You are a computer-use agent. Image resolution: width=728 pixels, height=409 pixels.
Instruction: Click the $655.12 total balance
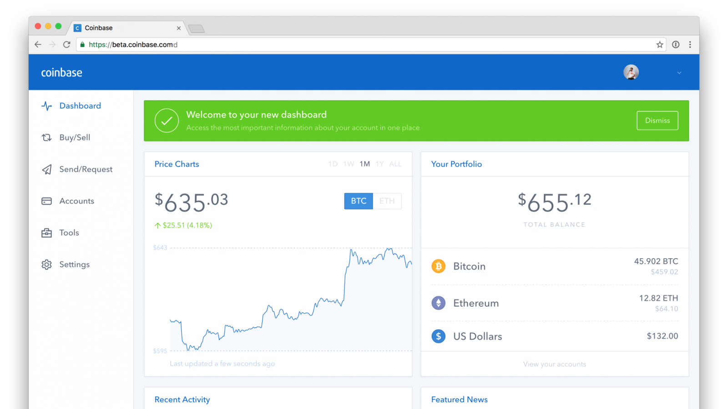tap(555, 202)
